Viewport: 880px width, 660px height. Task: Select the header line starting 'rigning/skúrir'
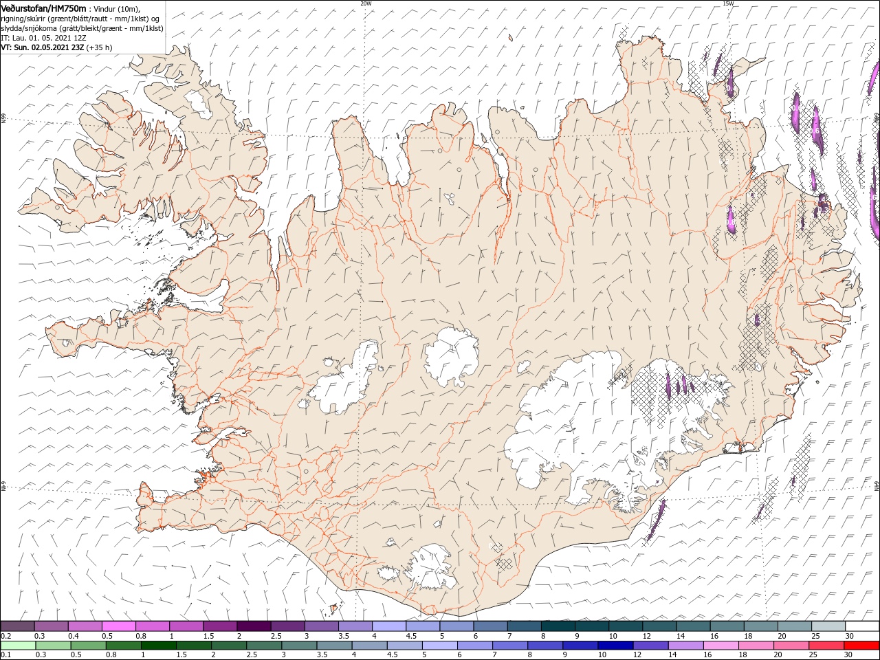pyautogui.click(x=80, y=19)
